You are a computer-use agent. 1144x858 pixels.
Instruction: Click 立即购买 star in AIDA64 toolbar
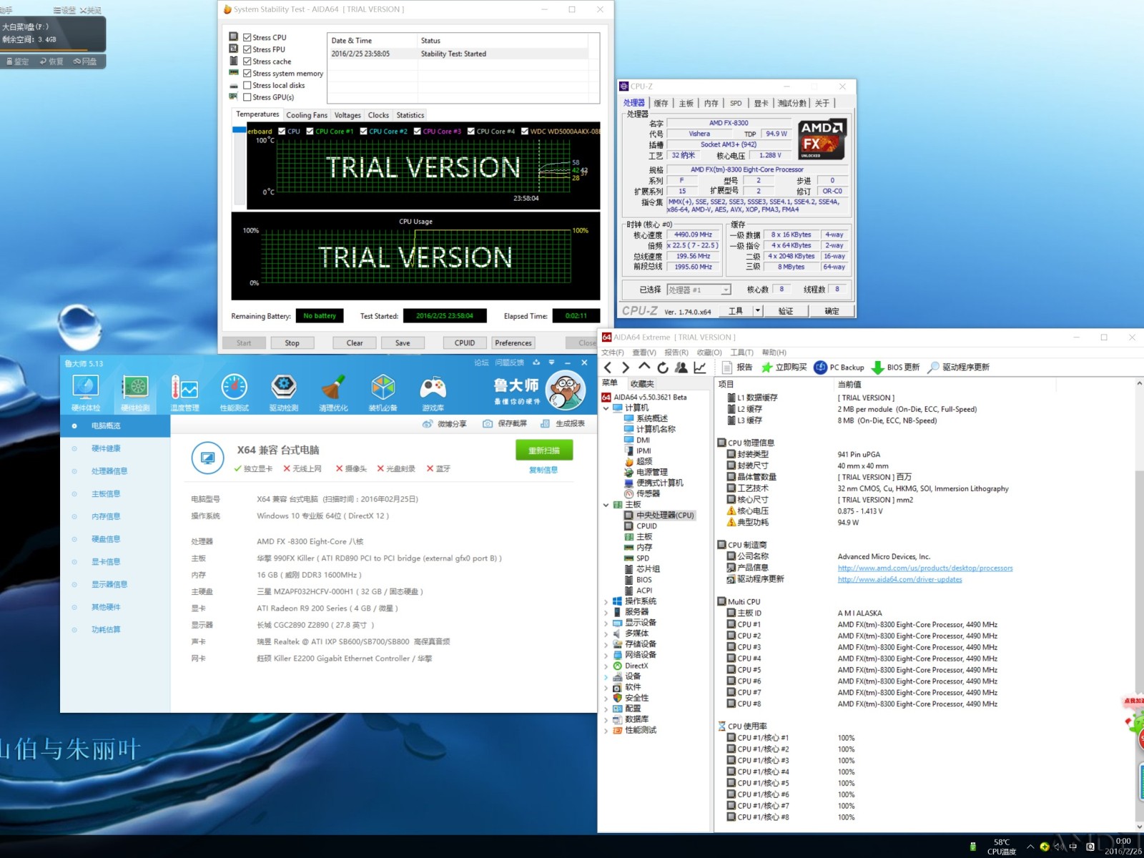[784, 368]
